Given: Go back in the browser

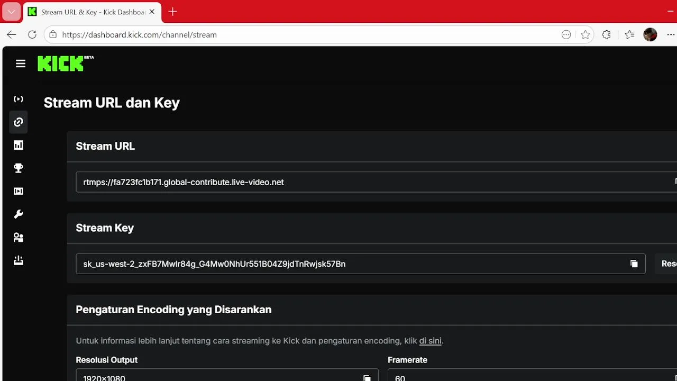Looking at the screenshot, I should pyautogui.click(x=12, y=35).
